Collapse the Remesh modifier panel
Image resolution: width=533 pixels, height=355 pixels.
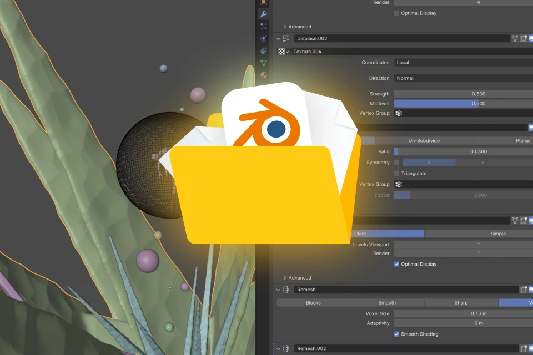click(278, 290)
